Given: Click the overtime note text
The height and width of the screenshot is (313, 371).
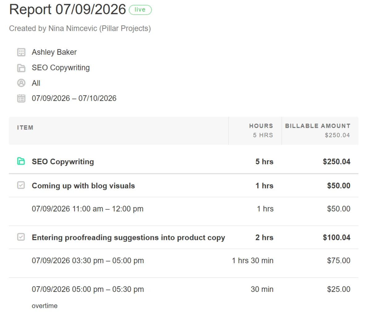Looking at the screenshot, I should (x=45, y=306).
